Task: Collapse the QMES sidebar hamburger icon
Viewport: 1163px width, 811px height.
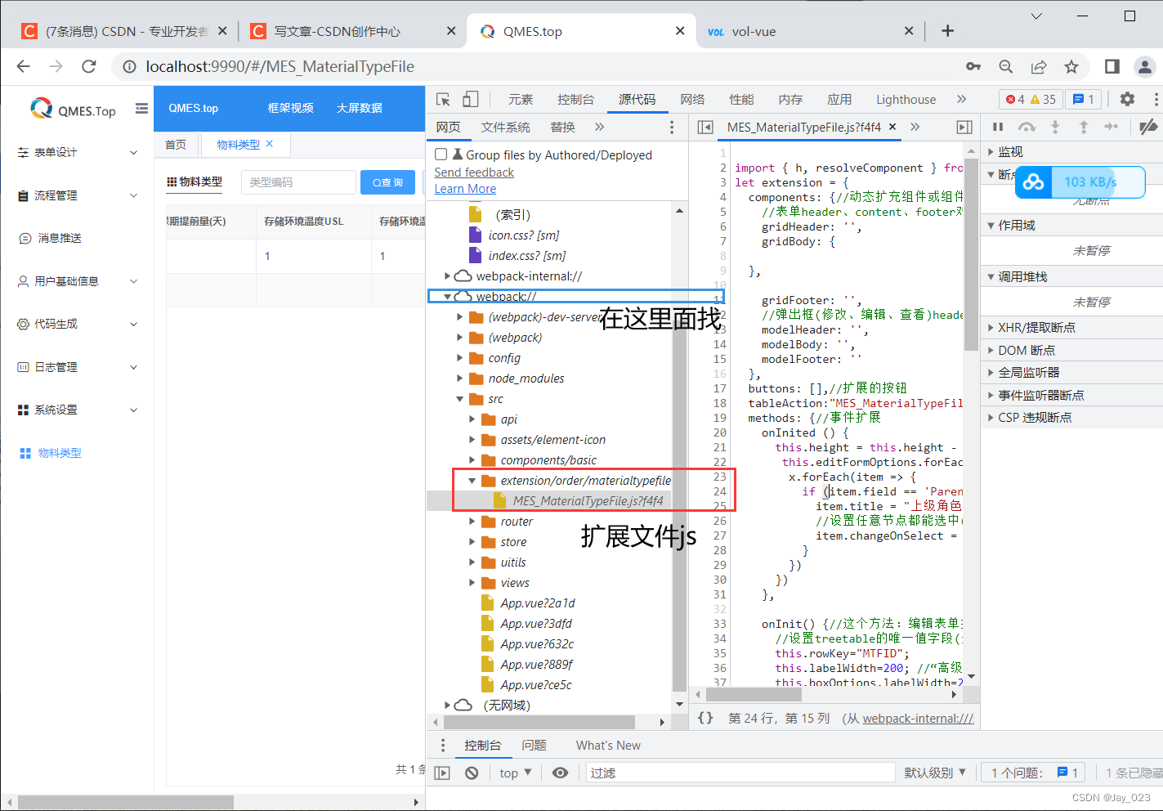Action: click(141, 108)
